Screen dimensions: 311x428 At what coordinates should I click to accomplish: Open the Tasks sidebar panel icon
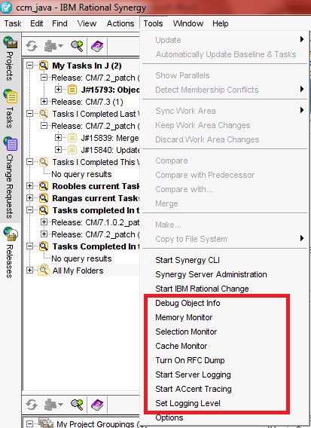[11, 96]
